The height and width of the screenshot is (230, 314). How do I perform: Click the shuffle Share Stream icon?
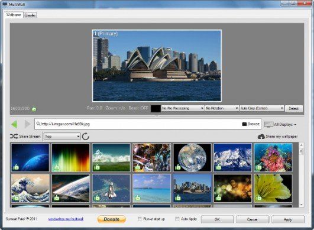coord(14,137)
